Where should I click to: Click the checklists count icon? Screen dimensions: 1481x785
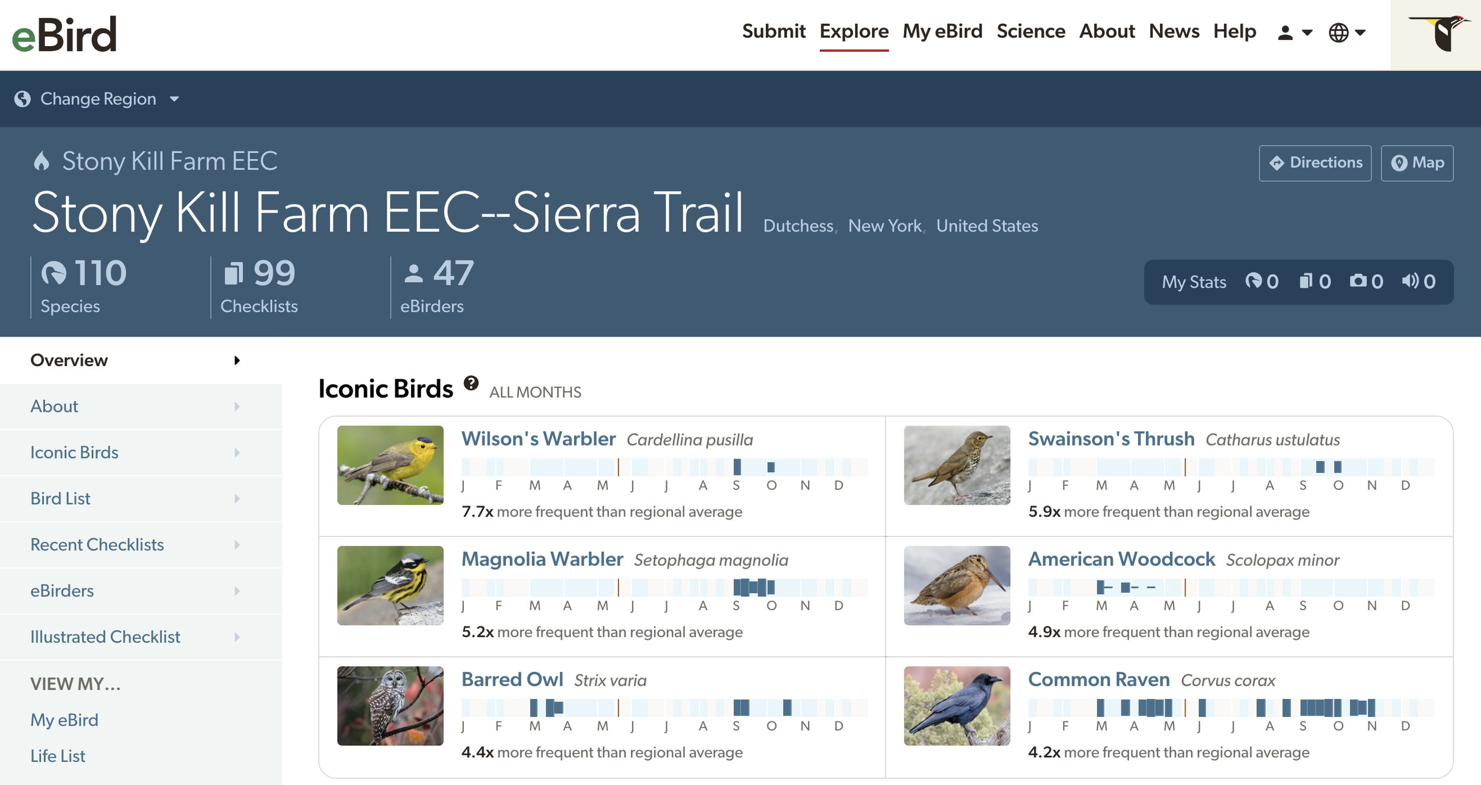[x=234, y=274]
